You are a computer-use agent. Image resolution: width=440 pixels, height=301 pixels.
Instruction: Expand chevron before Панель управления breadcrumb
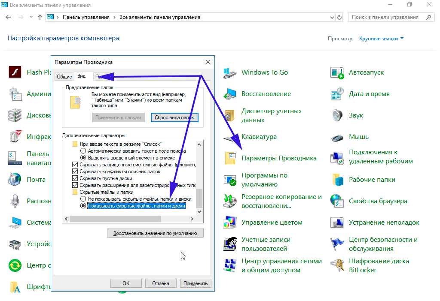tap(58, 17)
